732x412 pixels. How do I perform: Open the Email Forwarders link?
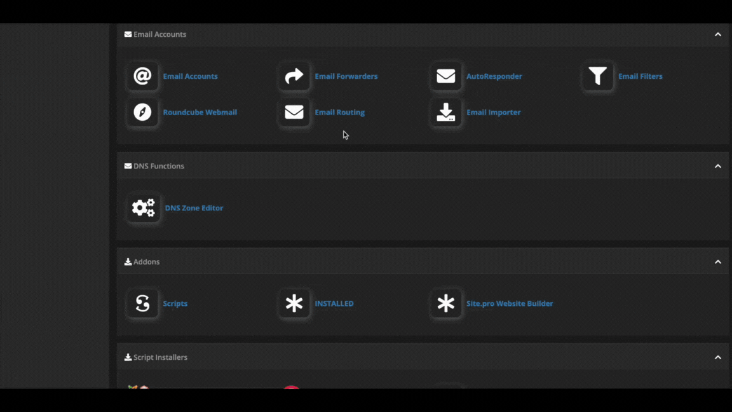point(346,76)
